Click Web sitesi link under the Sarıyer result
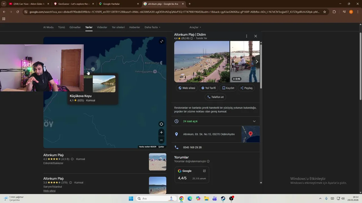The width and height of the screenshot is (362, 203). pos(49,191)
